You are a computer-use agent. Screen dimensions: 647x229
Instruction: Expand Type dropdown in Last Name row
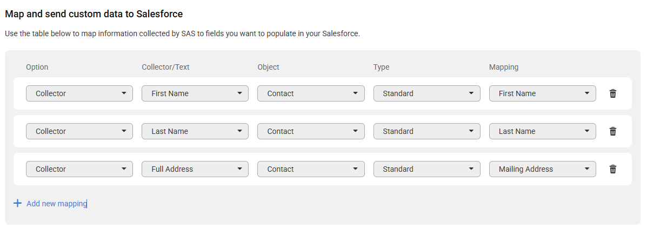pyautogui.click(x=426, y=131)
